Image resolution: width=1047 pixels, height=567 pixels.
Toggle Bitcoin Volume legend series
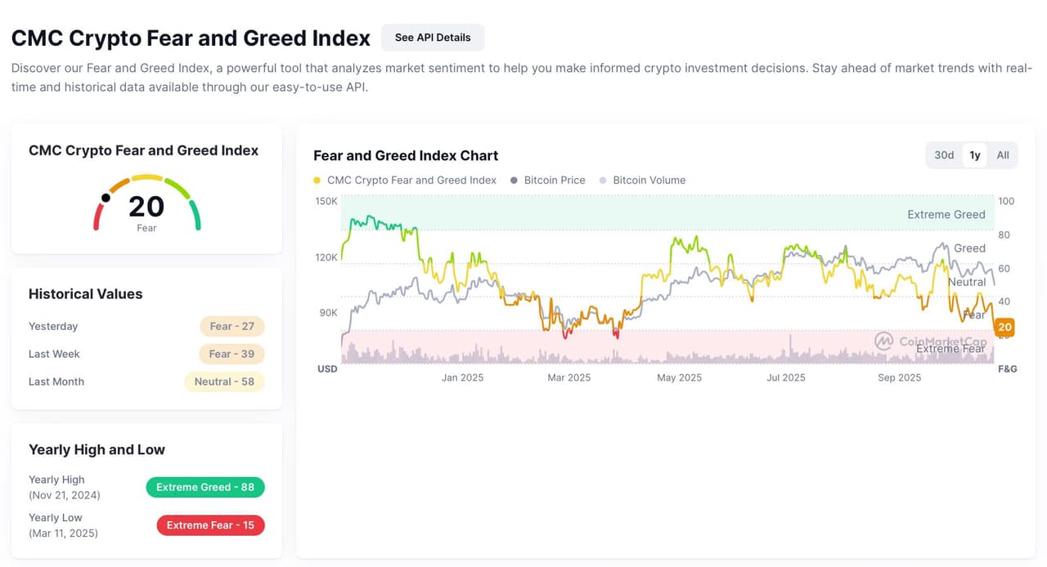point(649,181)
